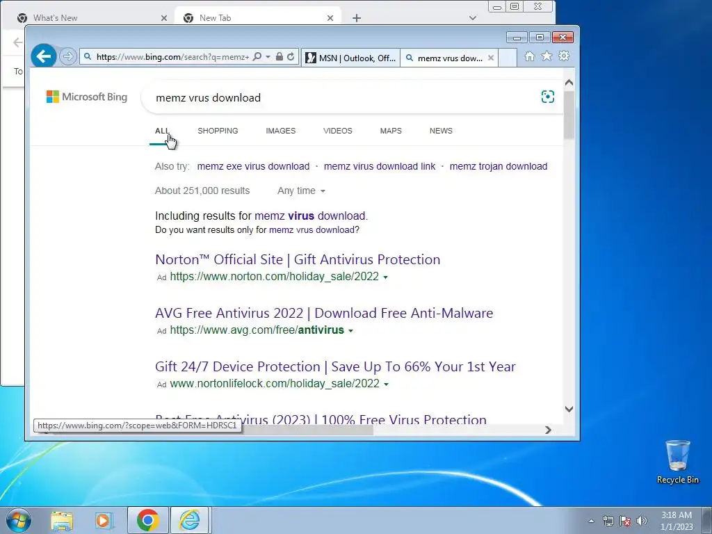712x534 pixels.
Task: Open Action Center flag icon
Action: [625, 521]
